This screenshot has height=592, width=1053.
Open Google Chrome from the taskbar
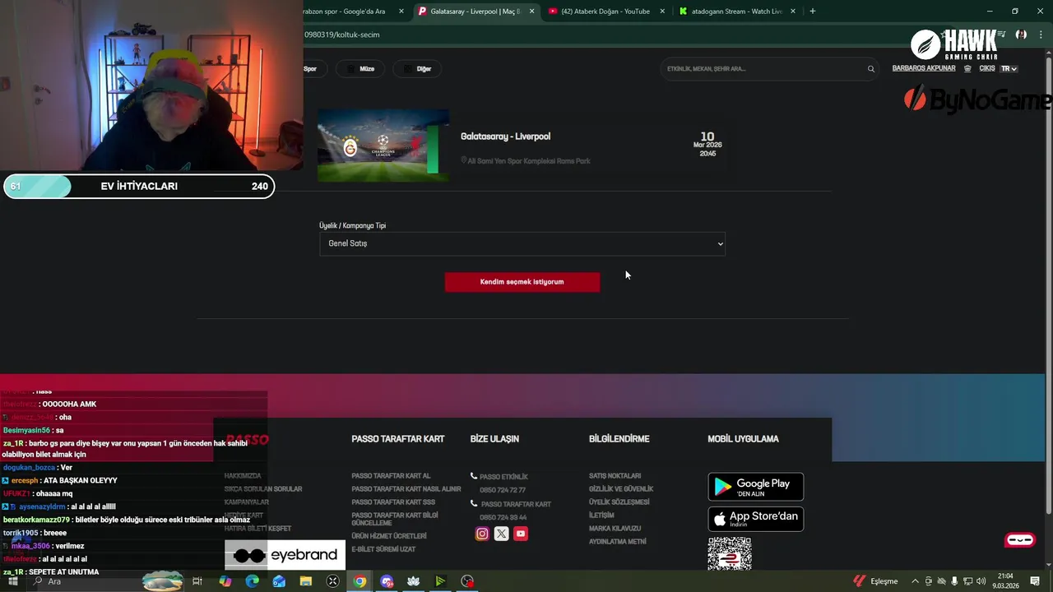pyautogui.click(x=360, y=581)
